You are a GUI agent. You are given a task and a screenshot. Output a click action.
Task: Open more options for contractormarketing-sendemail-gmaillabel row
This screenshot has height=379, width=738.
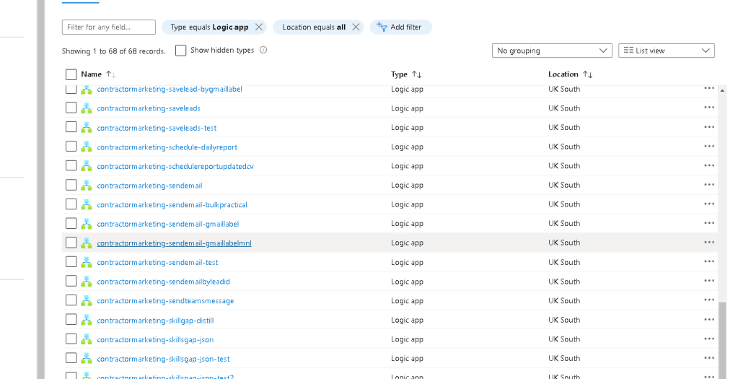pos(709,223)
